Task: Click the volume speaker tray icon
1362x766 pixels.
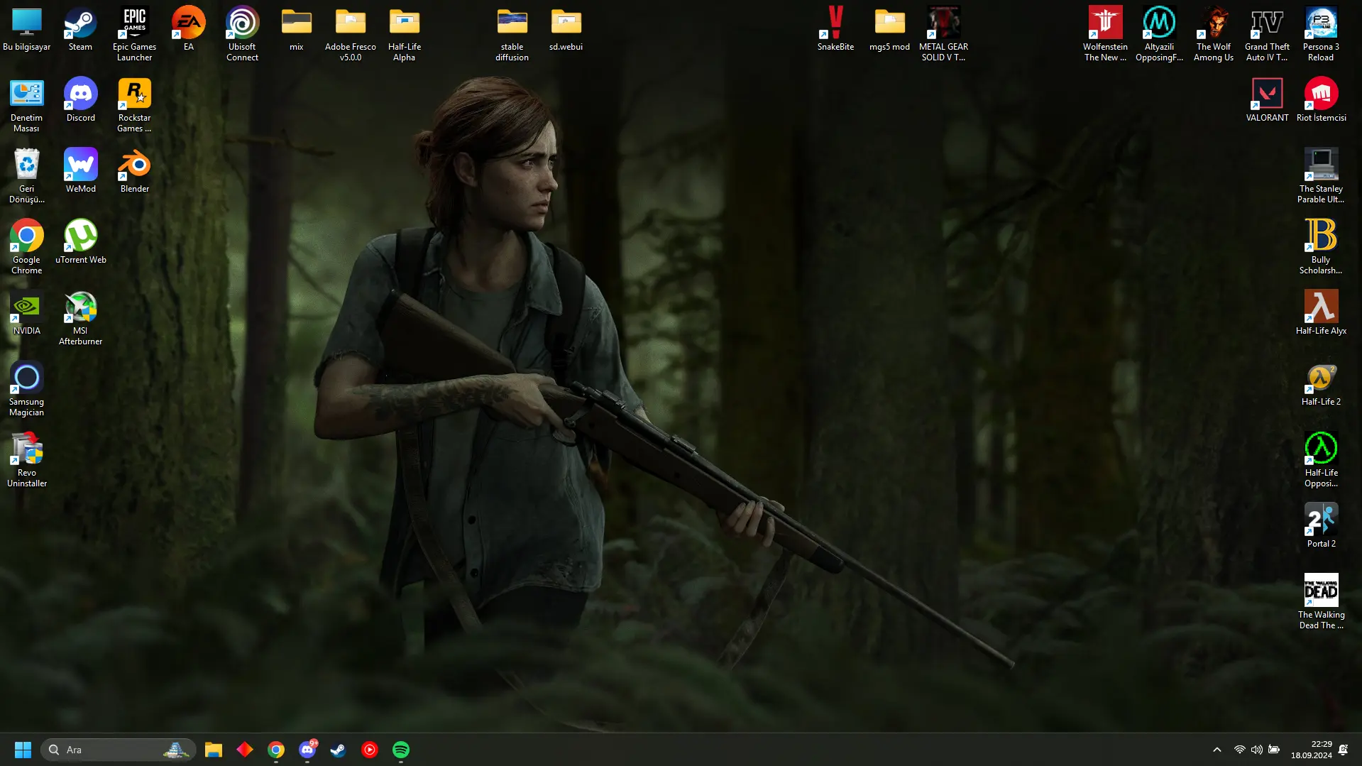Action: tap(1257, 750)
